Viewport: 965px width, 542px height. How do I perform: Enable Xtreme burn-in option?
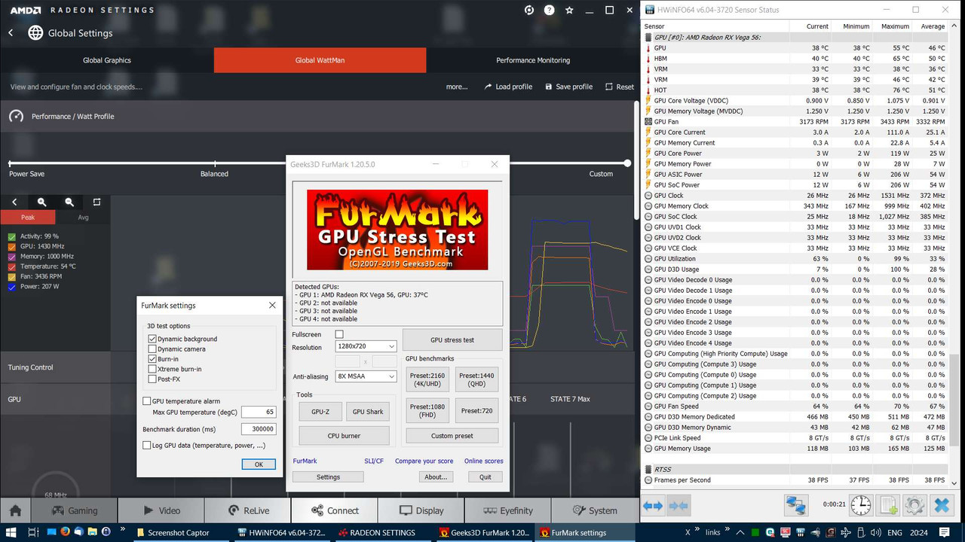tap(152, 369)
